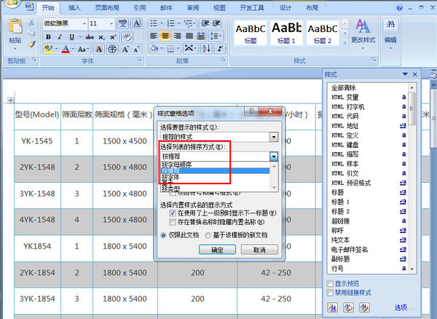Select 基于该模板的新文档 radio button
Viewport: 437px width, 319px height.
pyautogui.click(x=208, y=235)
